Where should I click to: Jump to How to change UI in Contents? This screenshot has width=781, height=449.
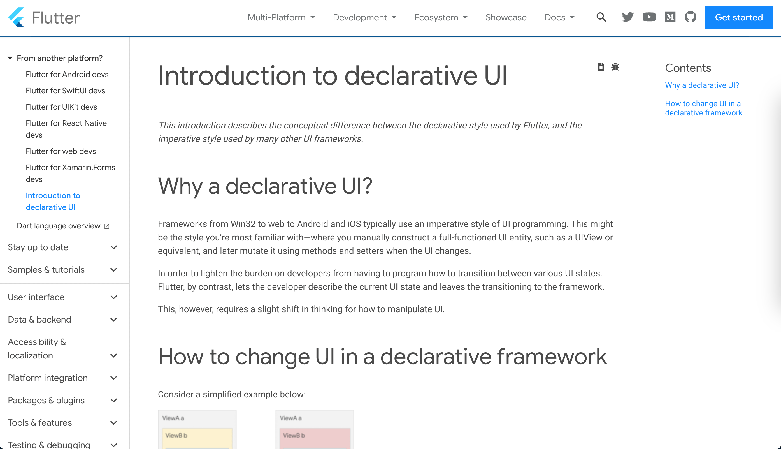coord(704,108)
